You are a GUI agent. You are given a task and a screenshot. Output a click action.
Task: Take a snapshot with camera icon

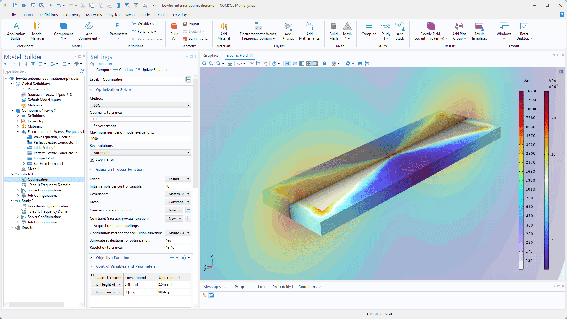[x=360, y=64]
